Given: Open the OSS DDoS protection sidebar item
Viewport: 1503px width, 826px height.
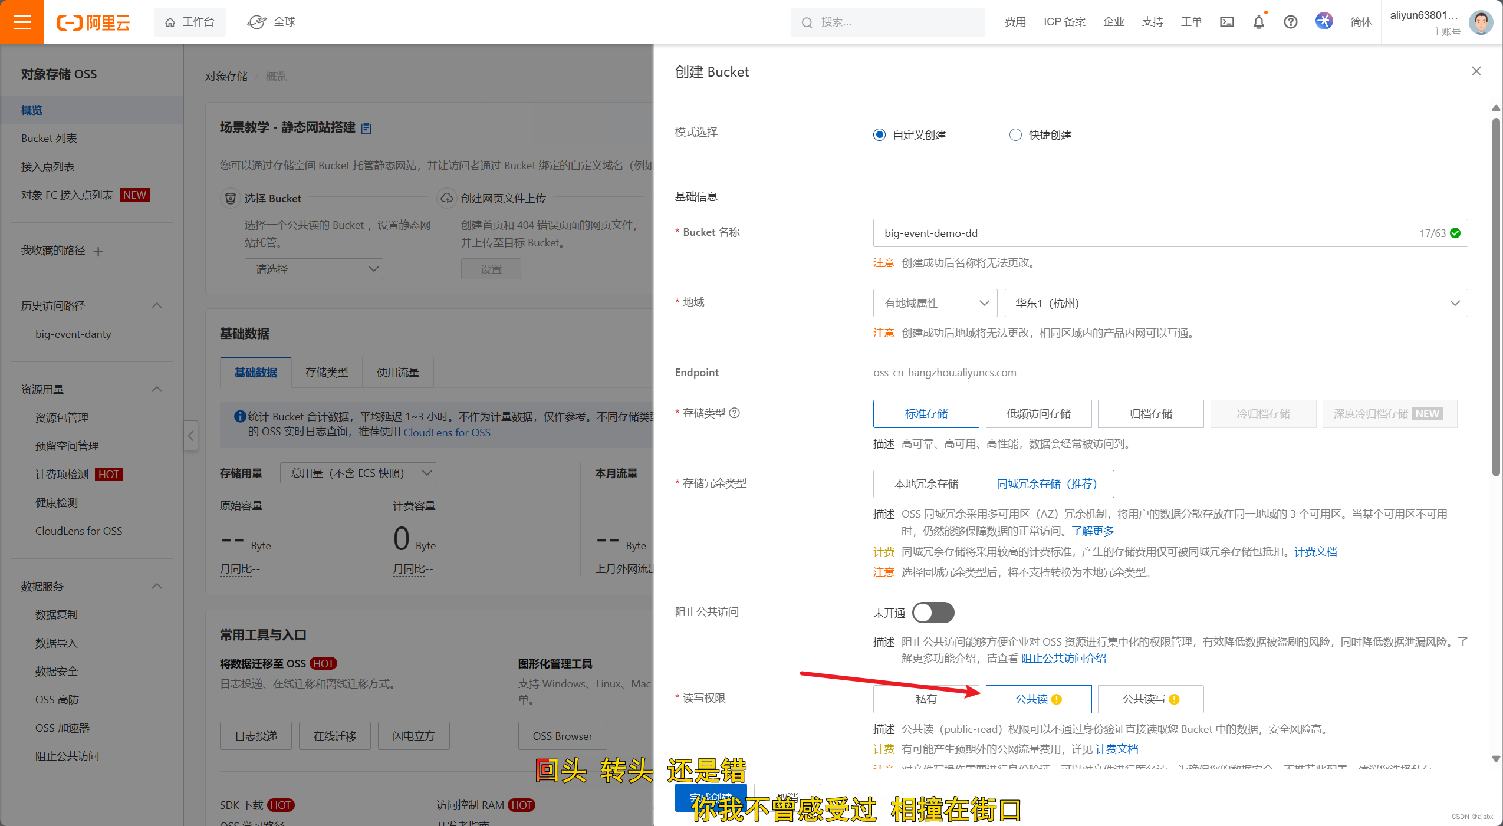Looking at the screenshot, I should (57, 700).
